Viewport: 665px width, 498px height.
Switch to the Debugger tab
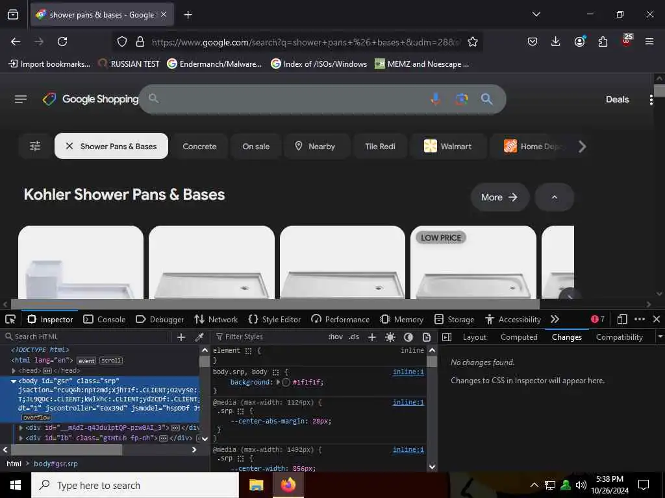click(160, 319)
